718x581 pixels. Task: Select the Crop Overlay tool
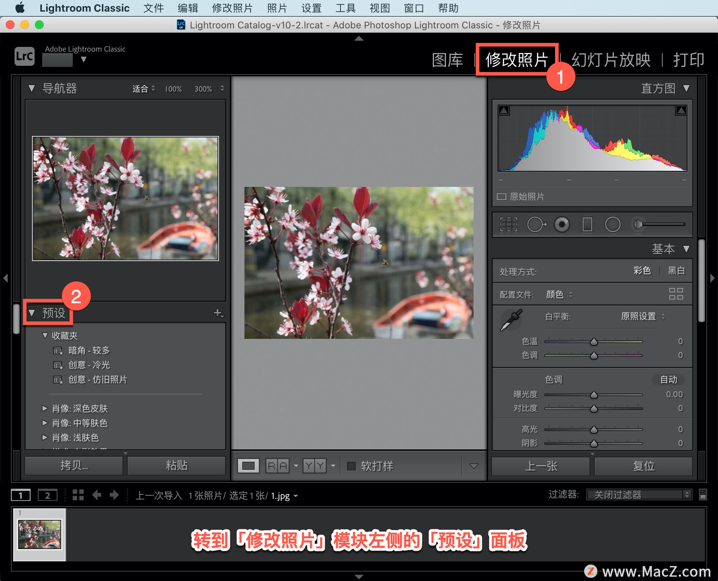[x=509, y=225]
